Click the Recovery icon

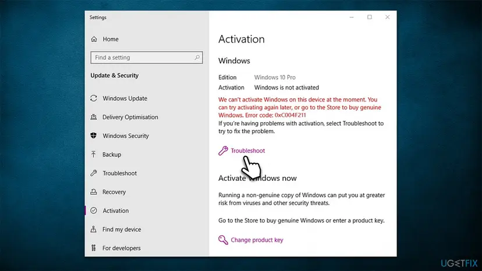click(94, 192)
